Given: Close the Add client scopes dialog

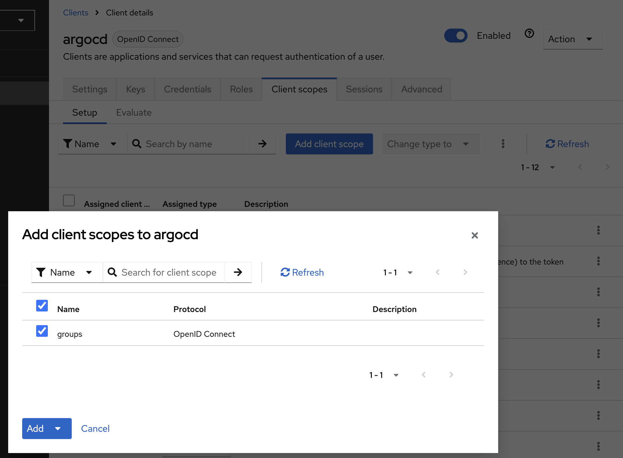Looking at the screenshot, I should coord(475,235).
